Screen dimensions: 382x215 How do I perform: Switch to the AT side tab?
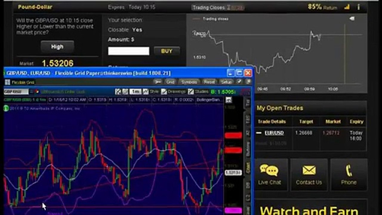[x=248, y=133]
